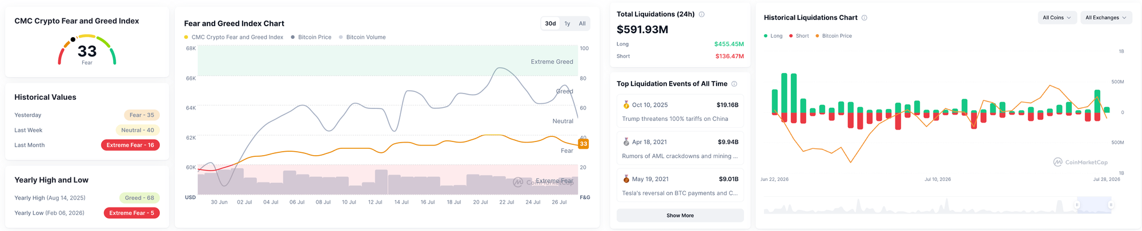
Task: Open the All Exchanges dropdown
Action: (x=1106, y=18)
